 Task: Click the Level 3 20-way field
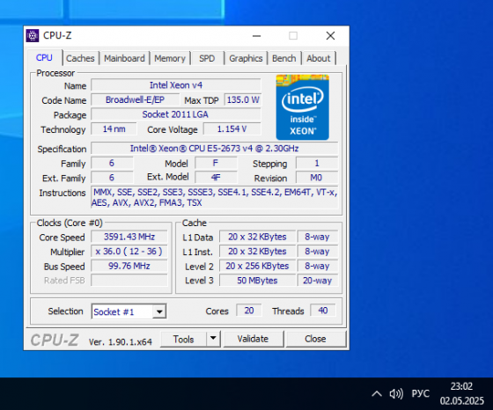(318, 281)
